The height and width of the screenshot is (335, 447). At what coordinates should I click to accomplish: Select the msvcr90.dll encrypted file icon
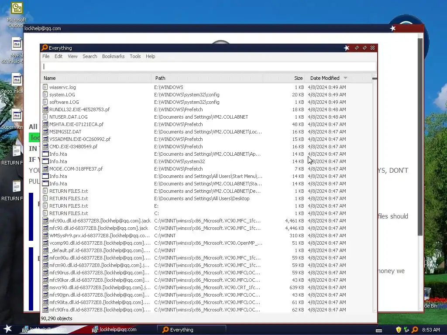[x=45, y=287]
